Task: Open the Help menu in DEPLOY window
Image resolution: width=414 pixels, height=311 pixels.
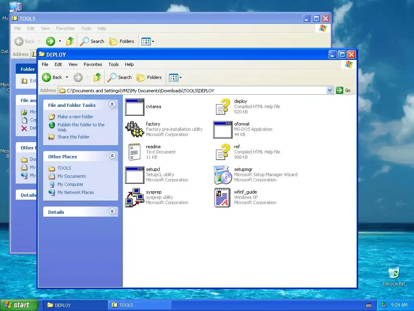Action: point(129,64)
